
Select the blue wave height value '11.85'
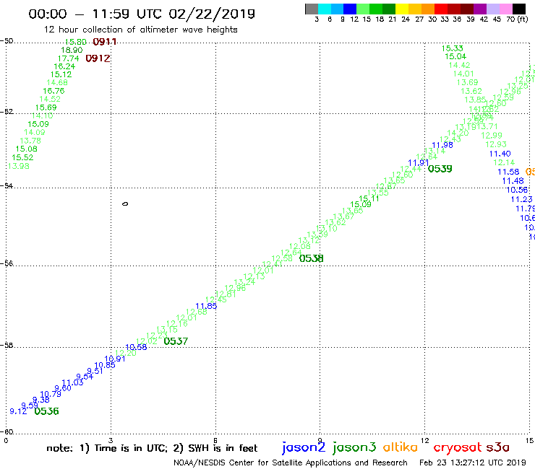(x=206, y=306)
